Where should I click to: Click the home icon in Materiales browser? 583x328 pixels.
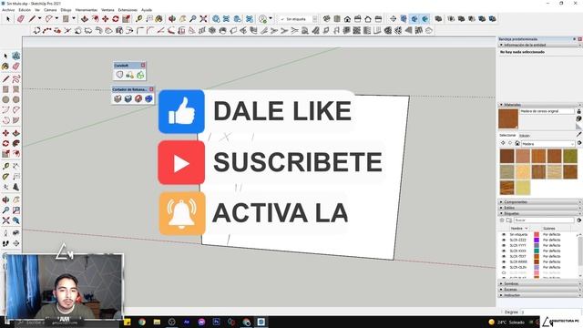(517, 143)
